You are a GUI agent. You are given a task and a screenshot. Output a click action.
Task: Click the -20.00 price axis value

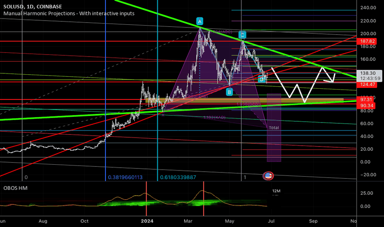[x=368, y=175]
